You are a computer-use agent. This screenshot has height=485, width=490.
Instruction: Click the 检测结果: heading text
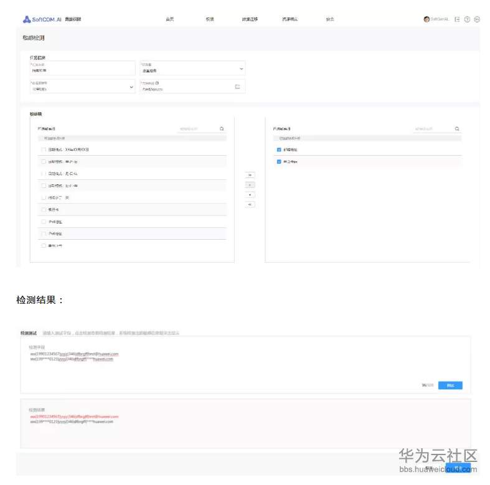[40, 300]
